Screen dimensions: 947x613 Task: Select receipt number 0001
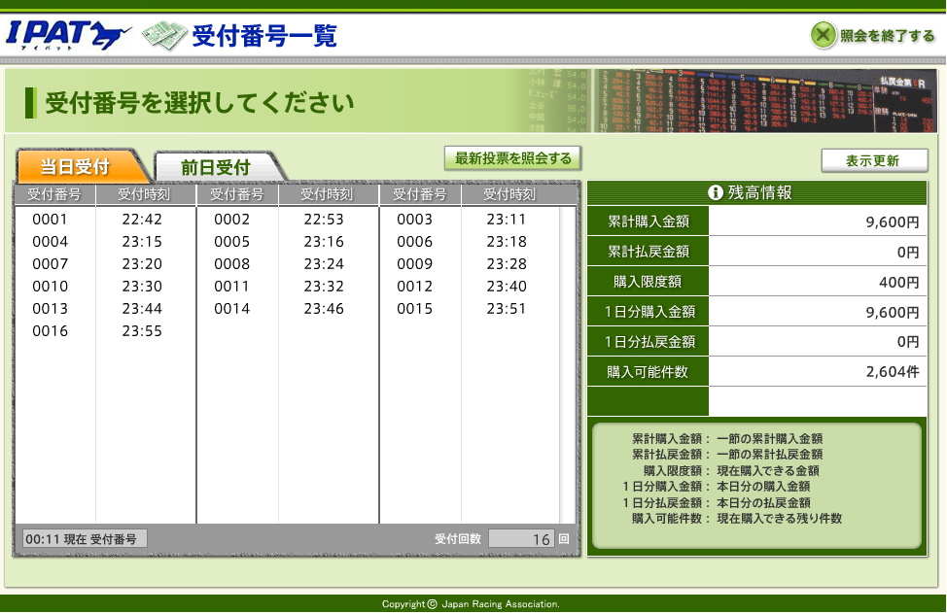[x=51, y=220]
